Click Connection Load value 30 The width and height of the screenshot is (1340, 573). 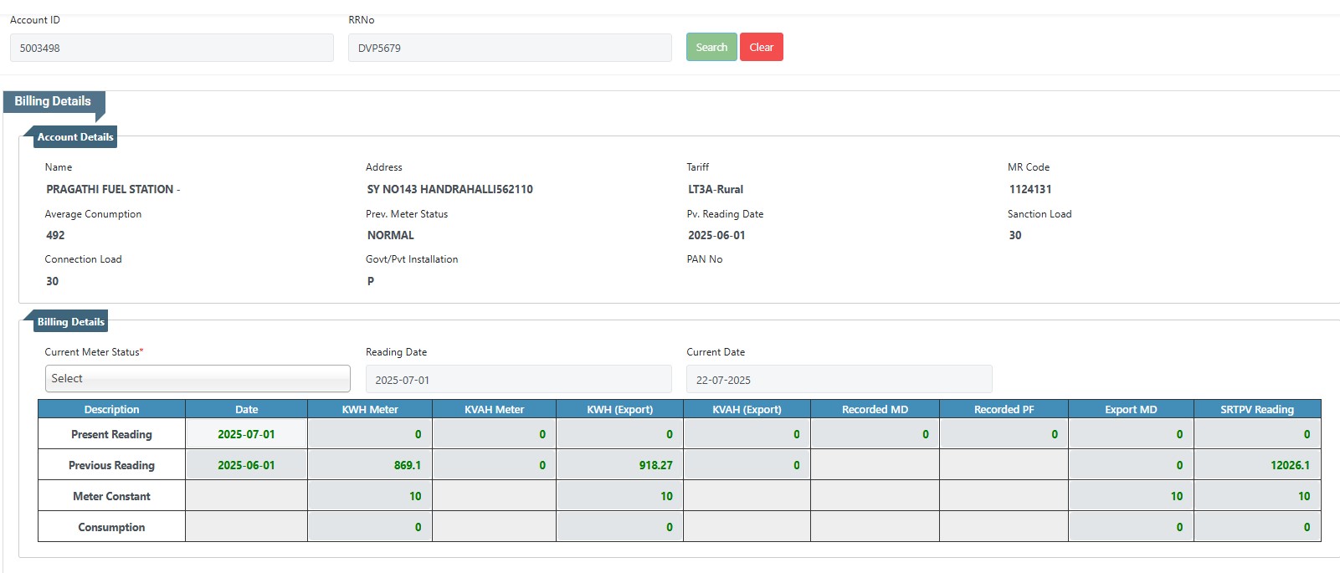click(x=52, y=281)
